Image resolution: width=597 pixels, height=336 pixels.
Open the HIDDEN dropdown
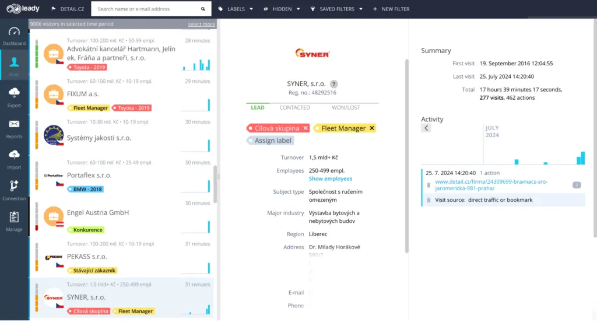tap(282, 9)
